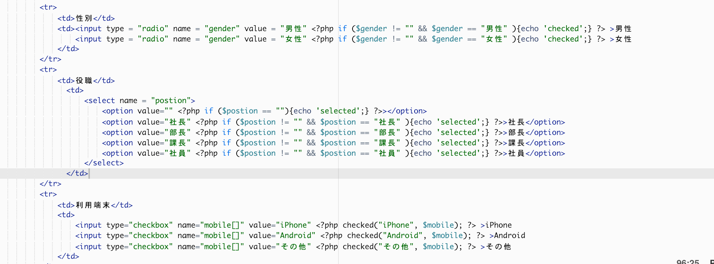Click $postion variable in the empty option line
The height and width of the screenshot is (264, 714).
240,111
